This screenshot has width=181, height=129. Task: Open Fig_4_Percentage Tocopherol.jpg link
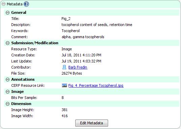tap(96, 85)
